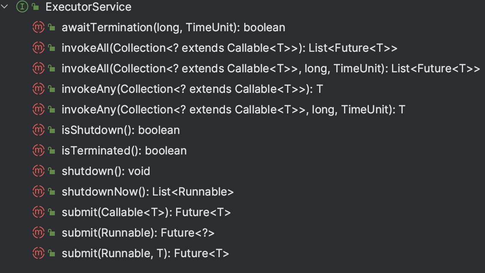
Task: Select isTerminated(): boolean method
Action: pos(124,151)
